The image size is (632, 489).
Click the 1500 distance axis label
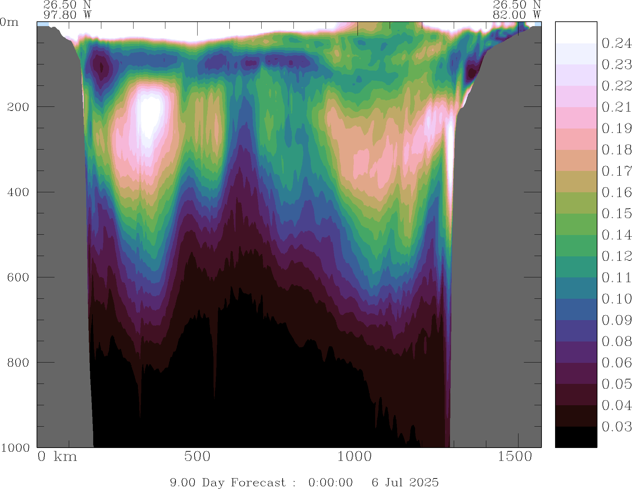click(515, 456)
